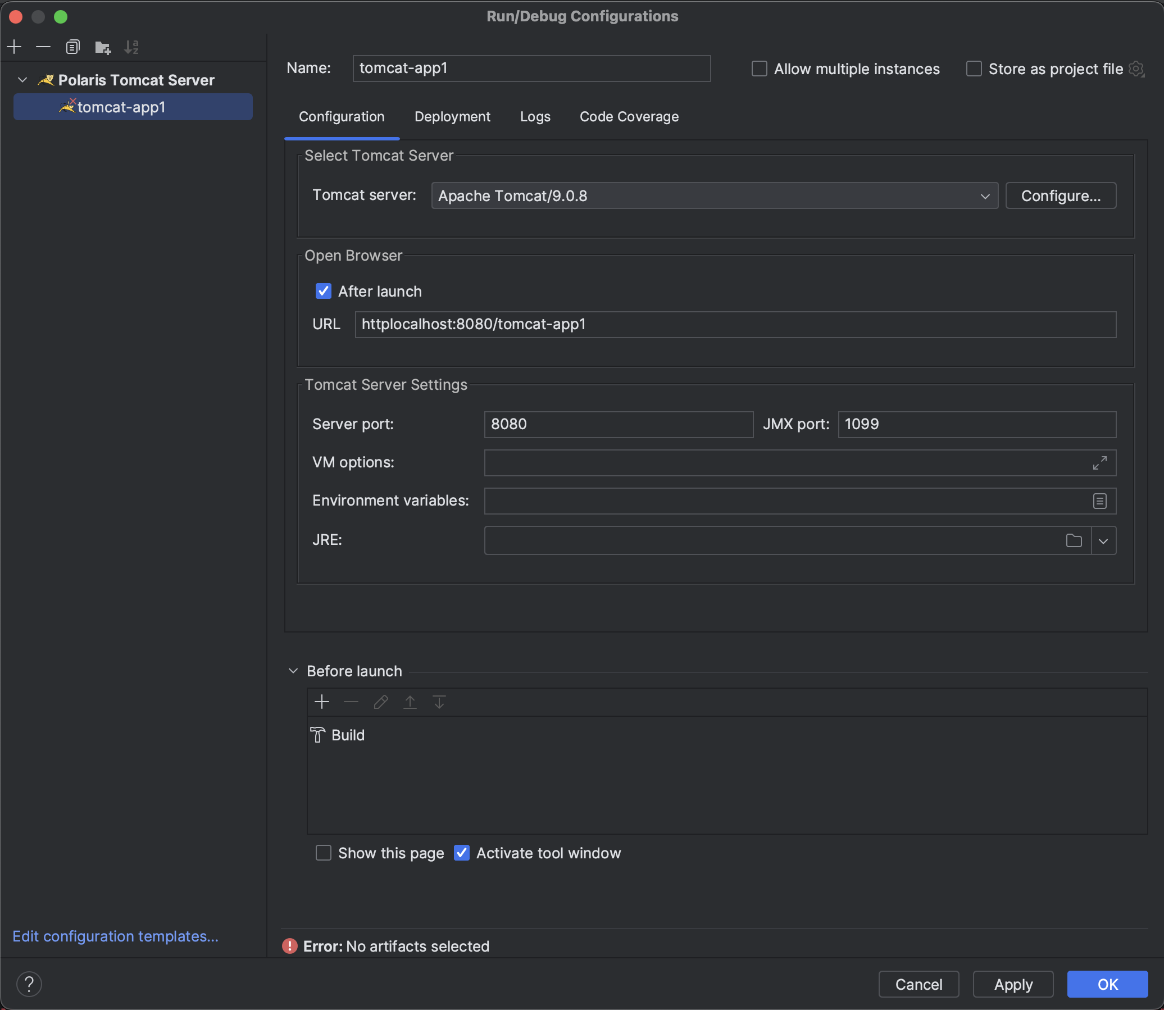Switch to the Code Coverage tab
Screen dimensions: 1164x1010
point(629,117)
